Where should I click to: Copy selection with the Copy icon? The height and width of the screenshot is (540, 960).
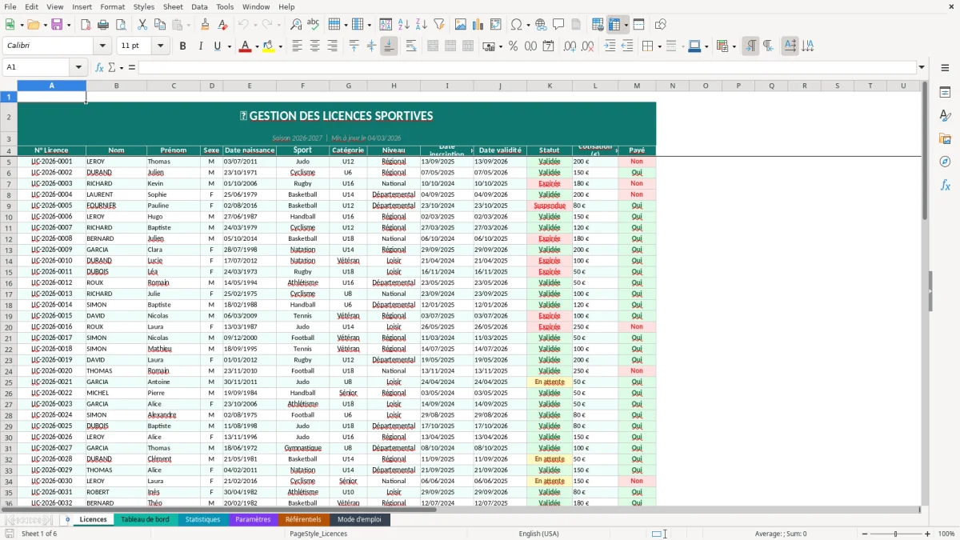(159, 25)
